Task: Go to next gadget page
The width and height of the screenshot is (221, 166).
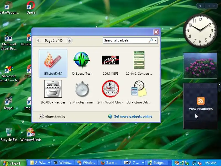Action: (x=69, y=41)
